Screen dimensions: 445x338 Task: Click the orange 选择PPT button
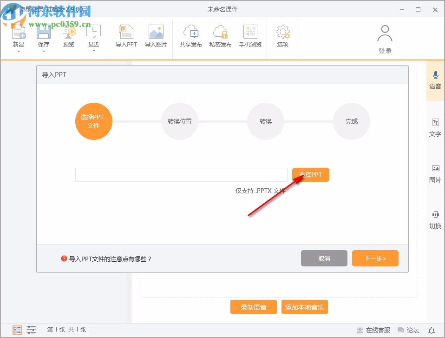click(310, 174)
